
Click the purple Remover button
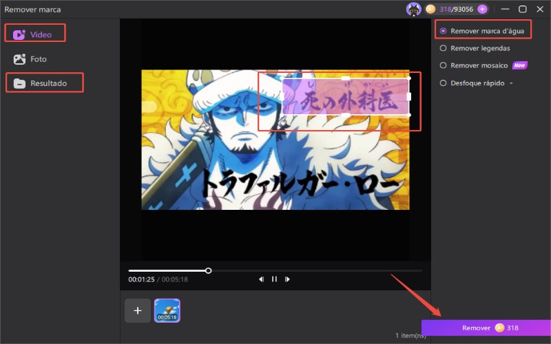(x=486, y=328)
